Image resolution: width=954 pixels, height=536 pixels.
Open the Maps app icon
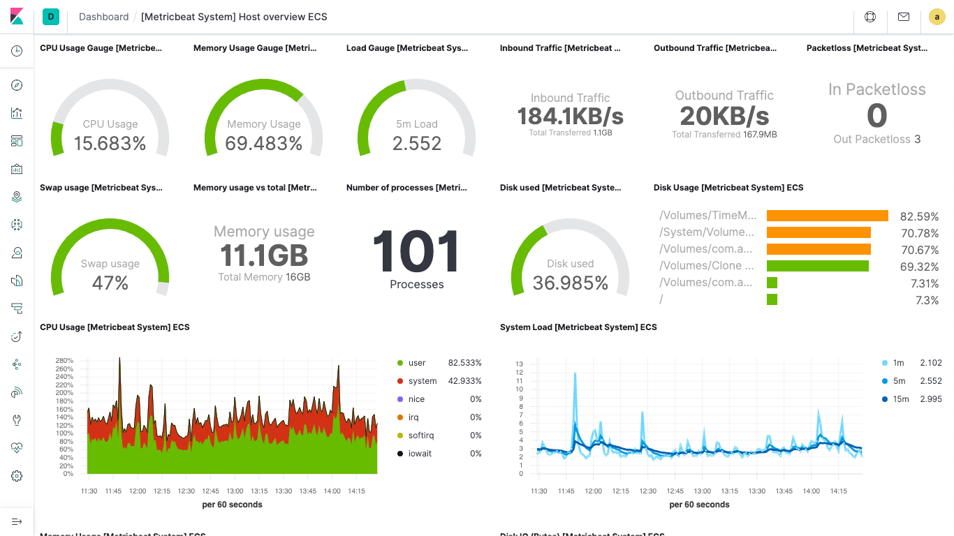17,197
